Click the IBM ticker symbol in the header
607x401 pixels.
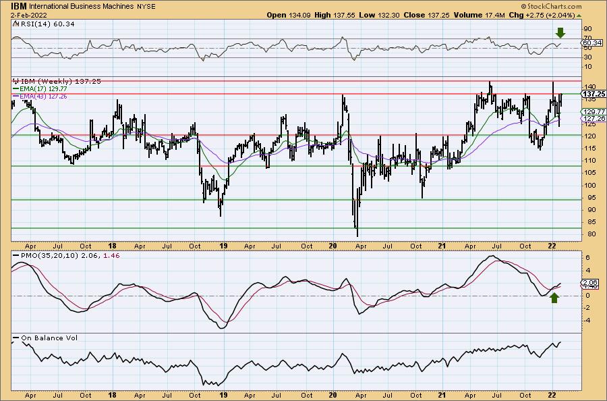(x=19, y=6)
